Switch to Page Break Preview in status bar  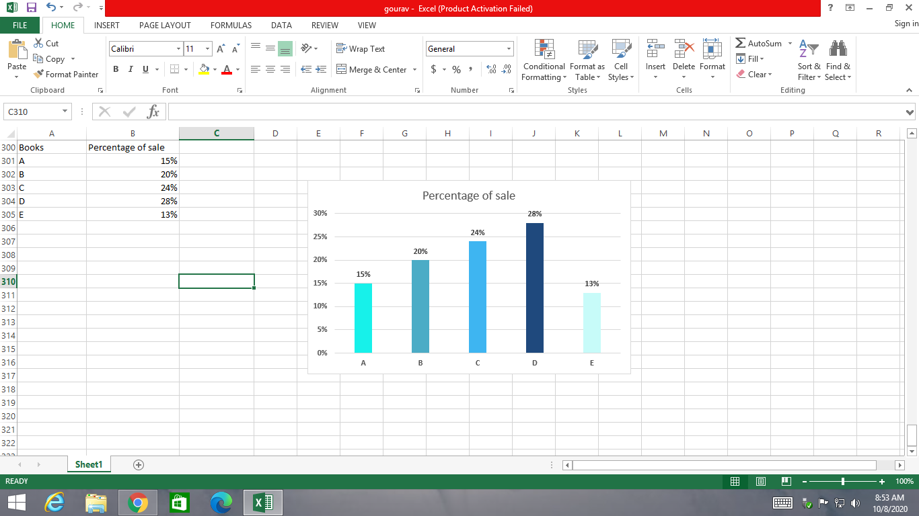pyautogui.click(x=786, y=481)
